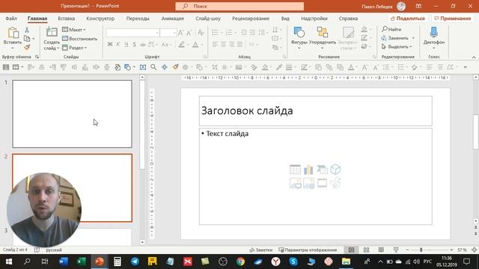This screenshot has height=269, width=479.
Task: Toggle italic К formatting
Action: pos(118,45)
